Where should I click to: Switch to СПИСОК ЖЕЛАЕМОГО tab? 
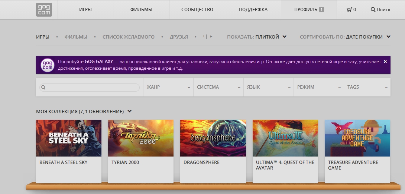point(128,37)
